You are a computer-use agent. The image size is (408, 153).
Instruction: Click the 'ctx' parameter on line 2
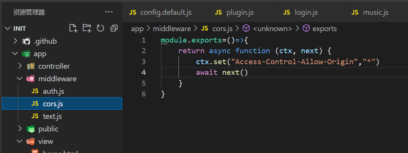(286, 51)
